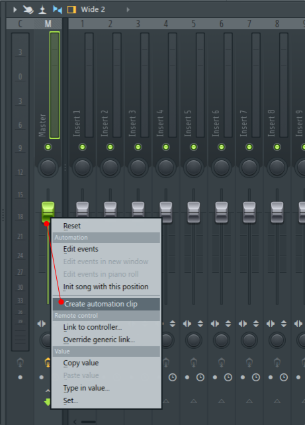
Task: Click Insert 6 send routing triangle
Action: (221, 401)
